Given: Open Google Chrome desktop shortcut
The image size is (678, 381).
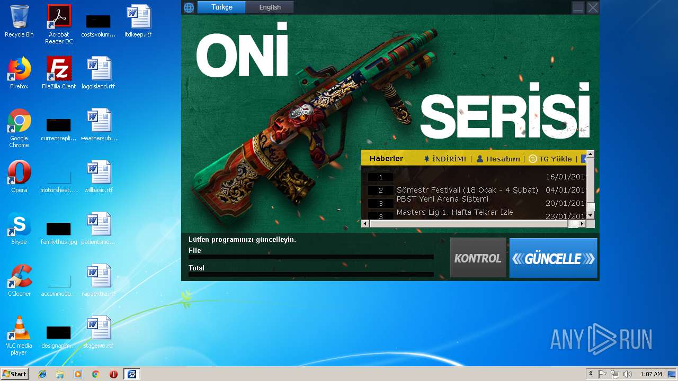Looking at the screenshot, I should pos(19,128).
